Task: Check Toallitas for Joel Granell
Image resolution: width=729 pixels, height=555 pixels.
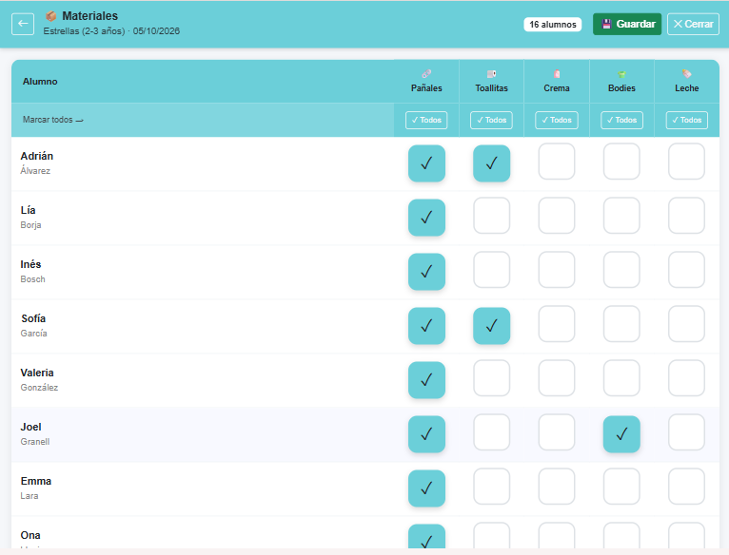Action: point(491,432)
